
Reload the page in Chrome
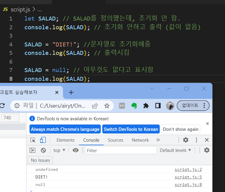point(2,106)
